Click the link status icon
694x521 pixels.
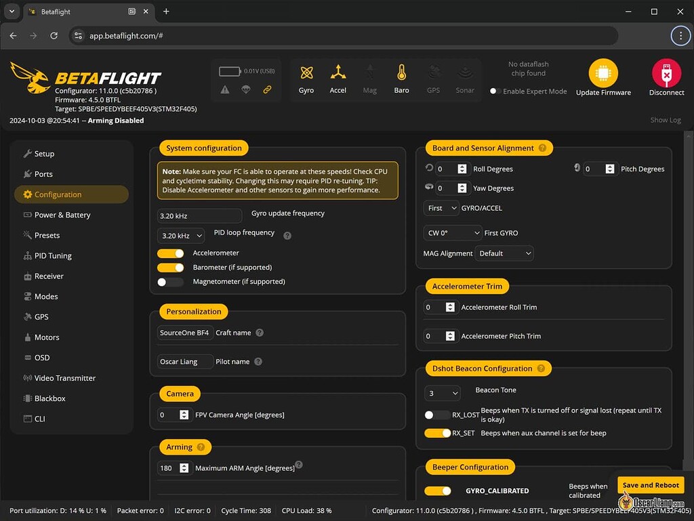tap(267, 90)
